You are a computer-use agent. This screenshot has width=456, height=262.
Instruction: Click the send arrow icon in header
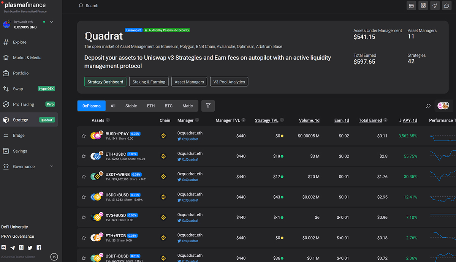(x=435, y=6)
